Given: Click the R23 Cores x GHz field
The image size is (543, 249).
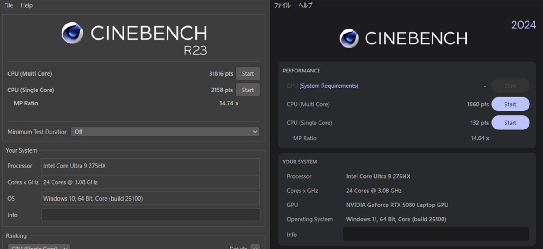Looking at the screenshot, I should (x=151, y=182).
